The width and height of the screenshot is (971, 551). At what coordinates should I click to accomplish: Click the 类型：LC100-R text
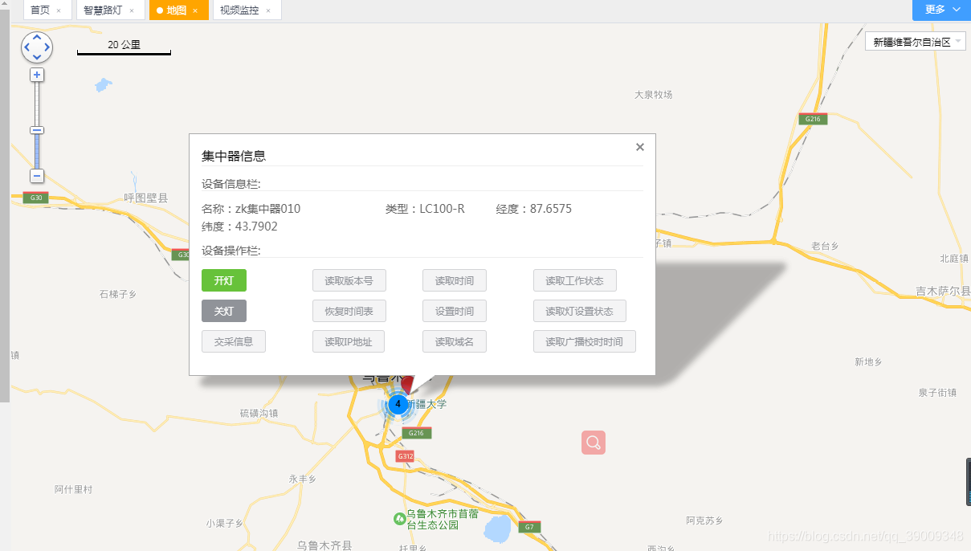[x=425, y=209]
